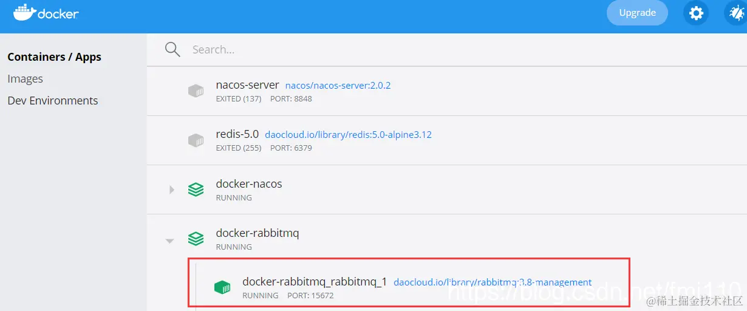This screenshot has height=311, width=747.
Task: Click the docker-rabbitmq stack icon
Action: click(196, 239)
